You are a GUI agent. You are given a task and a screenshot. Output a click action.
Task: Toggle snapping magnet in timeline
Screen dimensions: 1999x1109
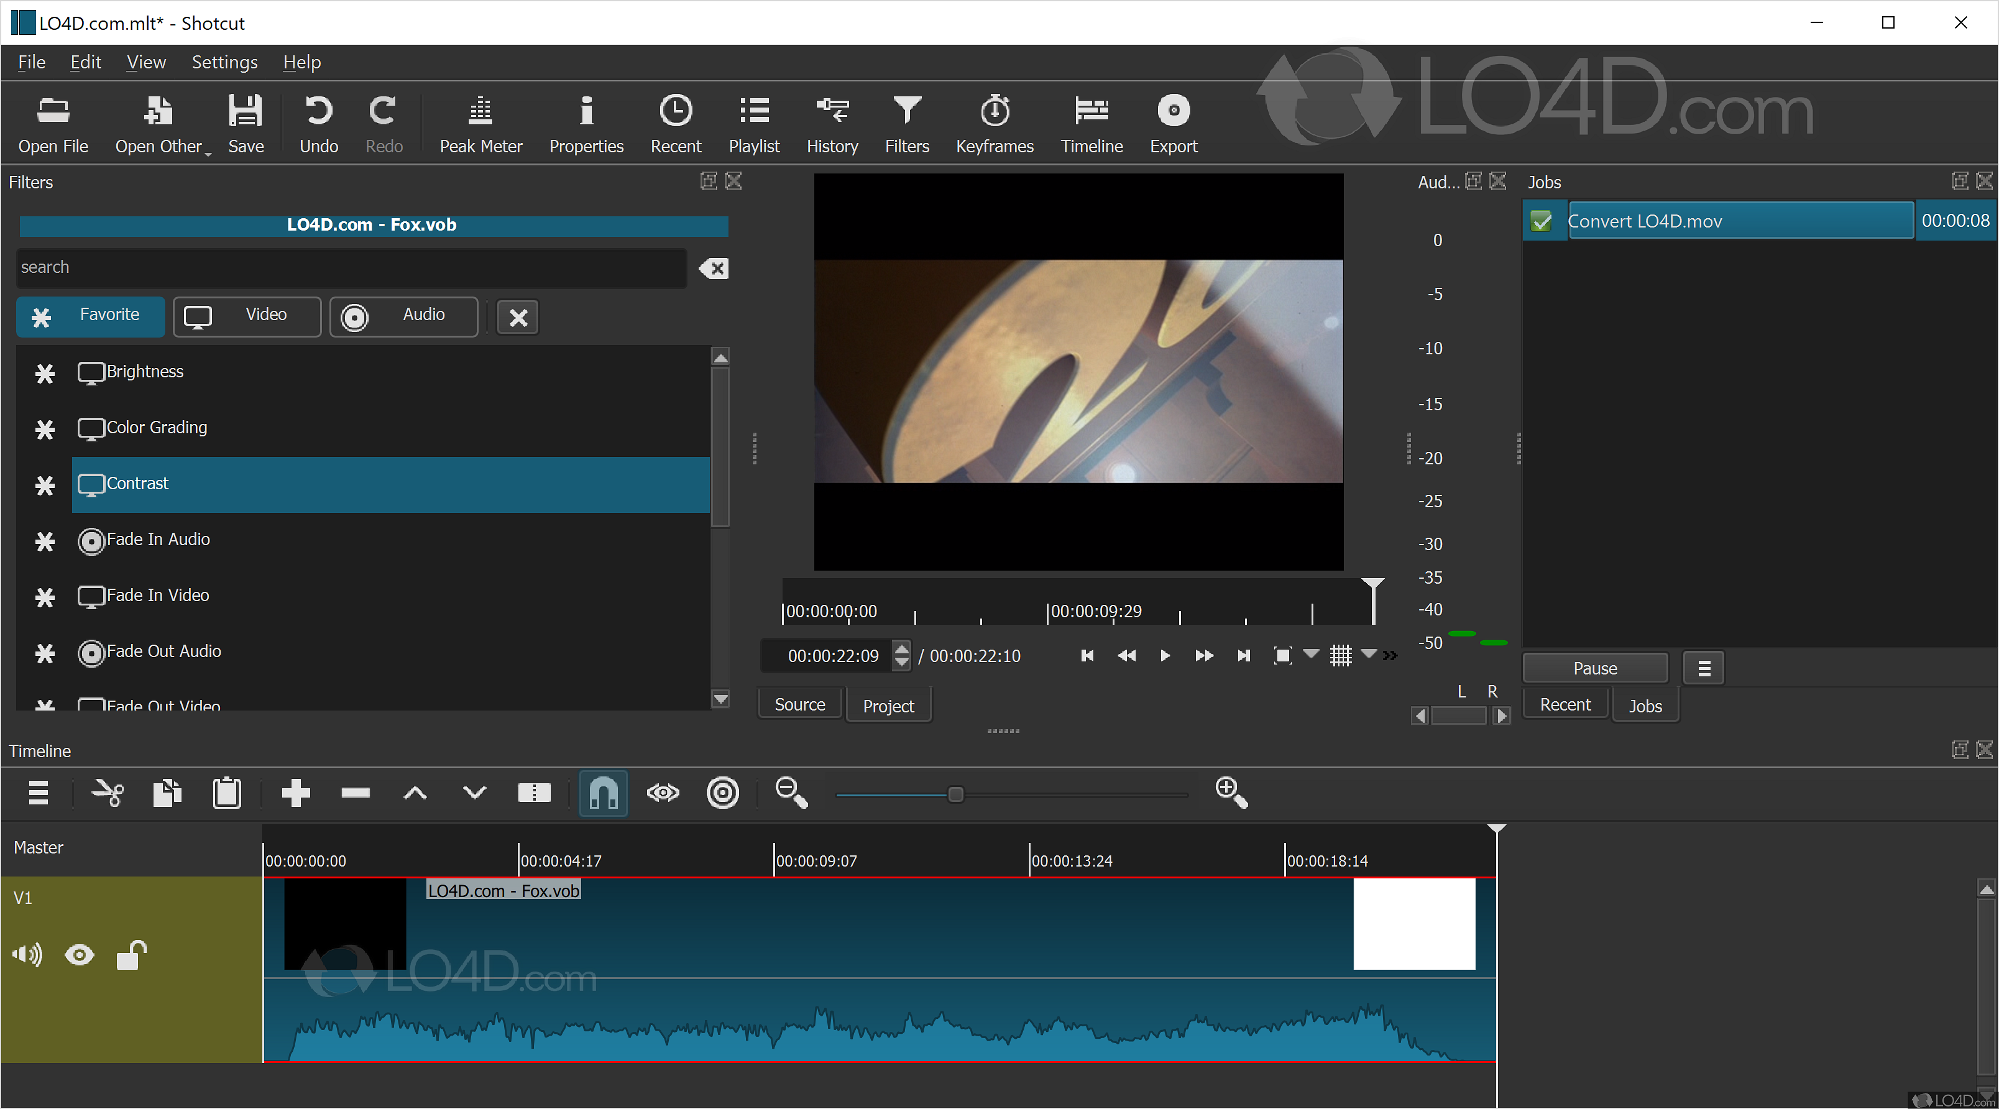(603, 793)
